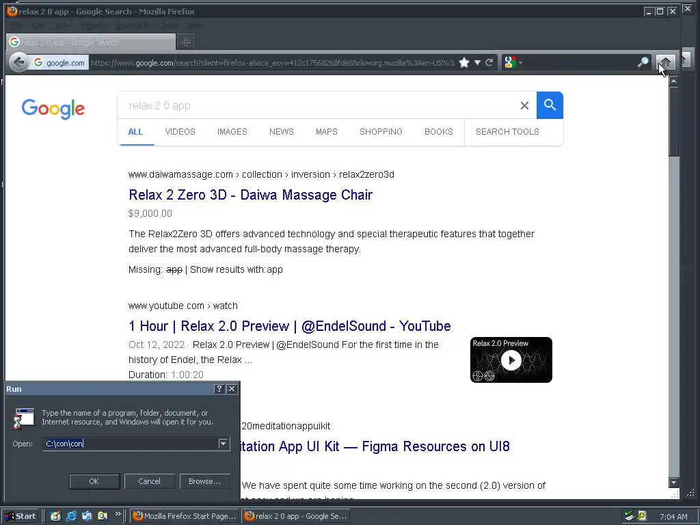
Task: Switch to the ALL results tab
Action: click(135, 132)
